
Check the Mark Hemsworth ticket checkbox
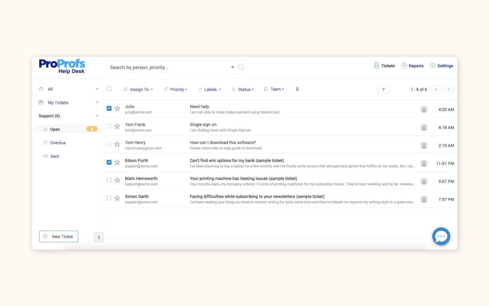coord(109,180)
